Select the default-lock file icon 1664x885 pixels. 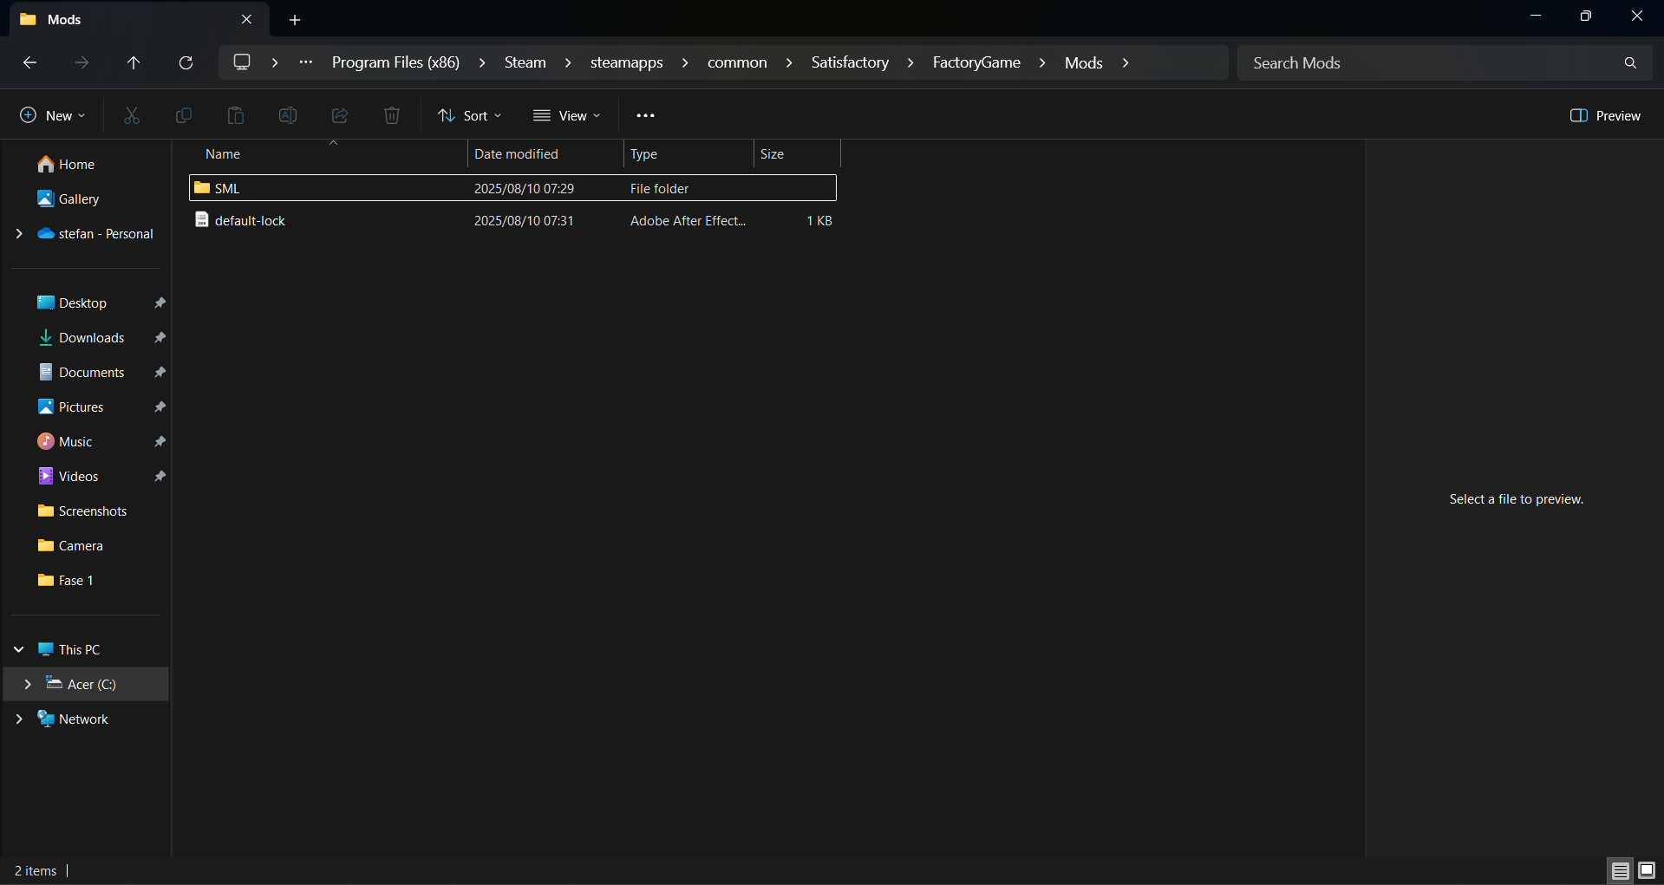click(x=202, y=219)
